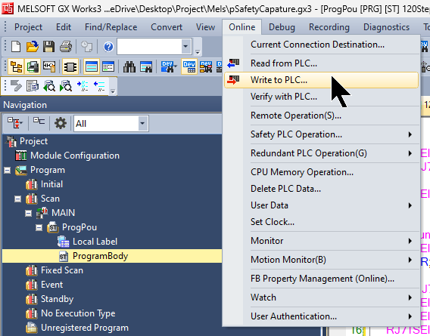Click the find results window icon

click(146, 66)
